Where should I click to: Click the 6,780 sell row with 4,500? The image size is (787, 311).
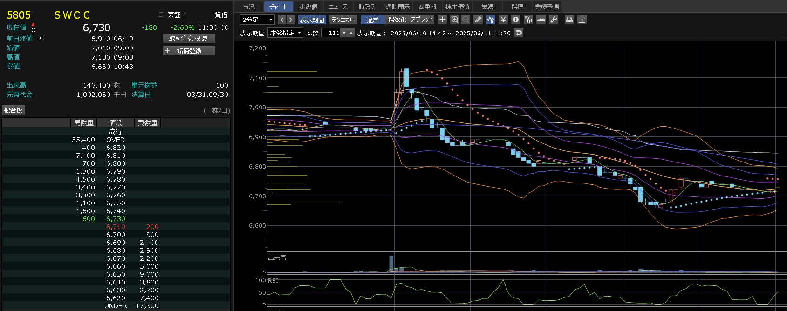[x=116, y=179]
